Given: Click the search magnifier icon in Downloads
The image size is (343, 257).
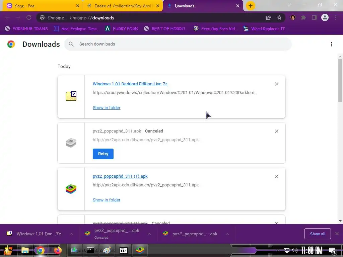Looking at the screenshot, I should pos(71,44).
